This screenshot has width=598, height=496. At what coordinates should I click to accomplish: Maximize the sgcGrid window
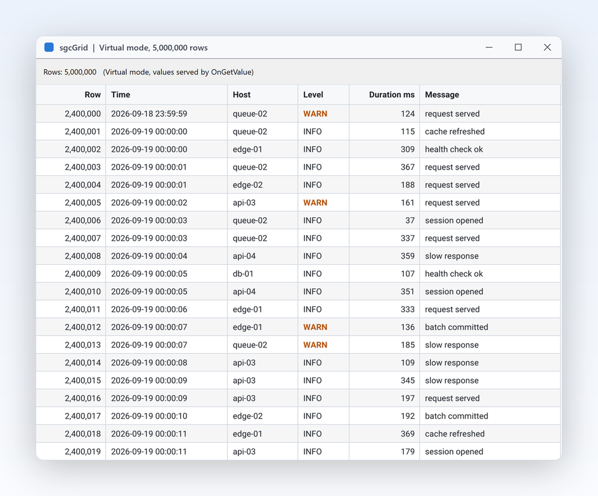(x=518, y=48)
